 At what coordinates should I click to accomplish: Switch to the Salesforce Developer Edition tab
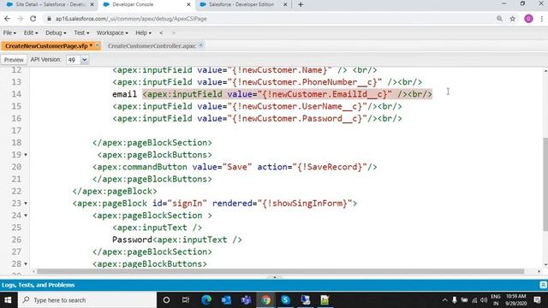(241, 4)
